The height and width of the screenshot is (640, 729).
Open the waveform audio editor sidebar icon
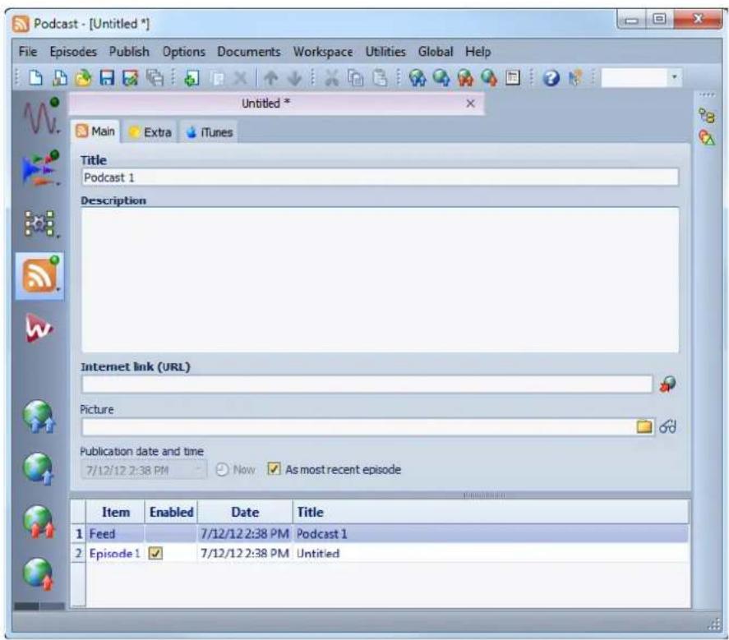[x=41, y=116]
